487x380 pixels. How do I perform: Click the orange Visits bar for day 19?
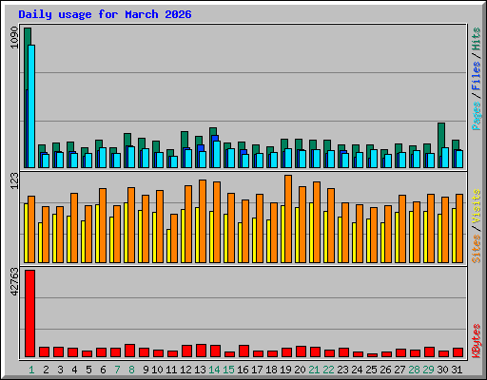click(x=288, y=218)
